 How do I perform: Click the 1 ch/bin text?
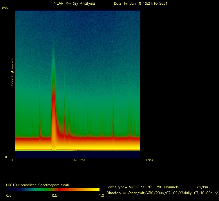tap(200, 187)
